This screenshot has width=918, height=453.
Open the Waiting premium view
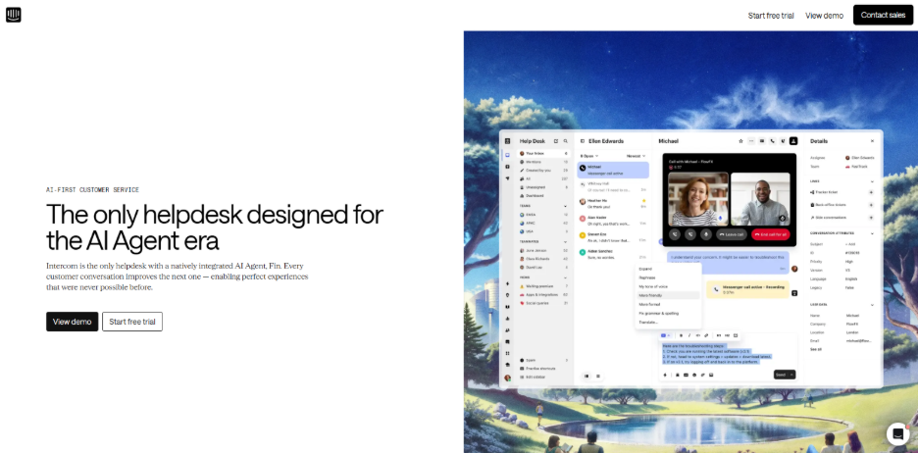[544, 286]
